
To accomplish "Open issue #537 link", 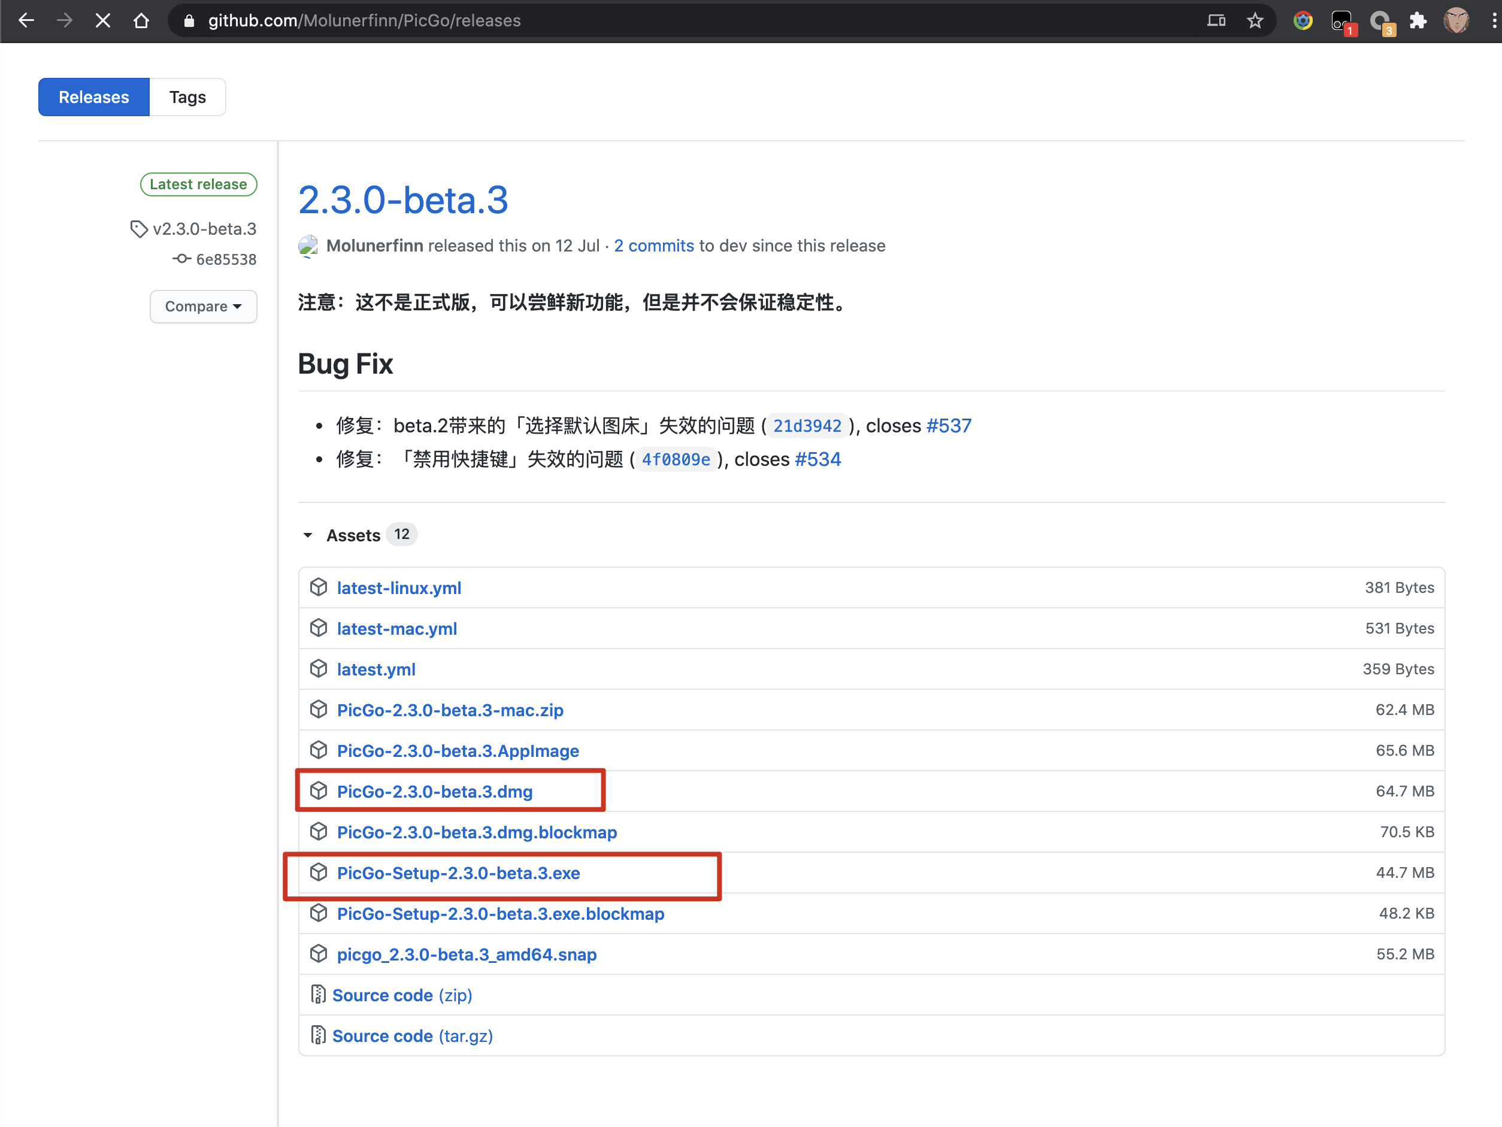I will pyautogui.click(x=949, y=426).
